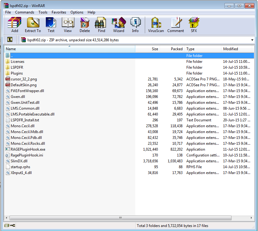This screenshot has width=258, height=231.
Task: Click the DefaultSkin.png file icon
Action: [8, 85]
